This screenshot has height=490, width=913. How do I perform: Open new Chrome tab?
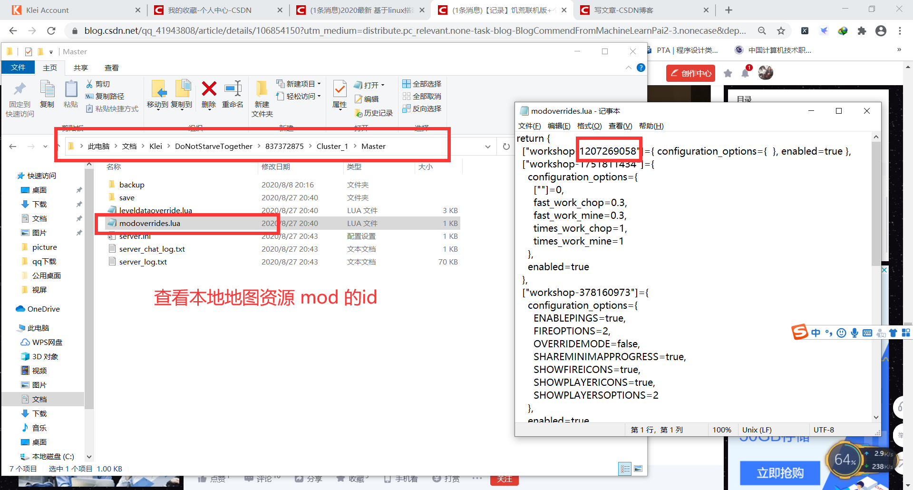pos(728,10)
